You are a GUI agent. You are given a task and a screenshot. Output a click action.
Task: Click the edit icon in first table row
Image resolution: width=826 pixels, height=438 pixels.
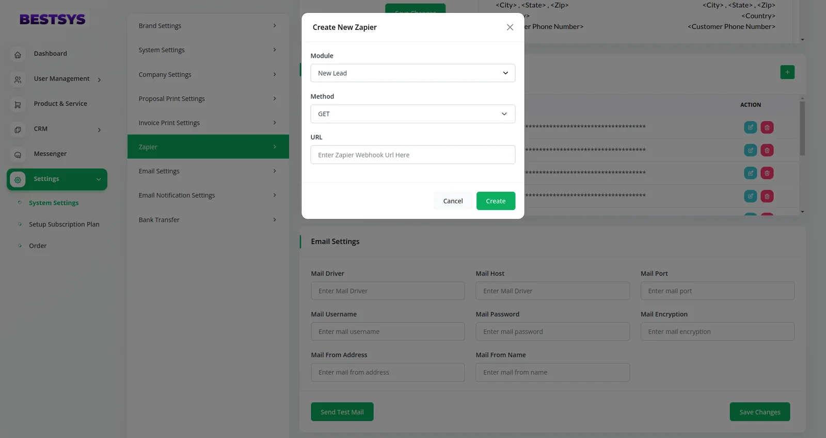pos(750,127)
